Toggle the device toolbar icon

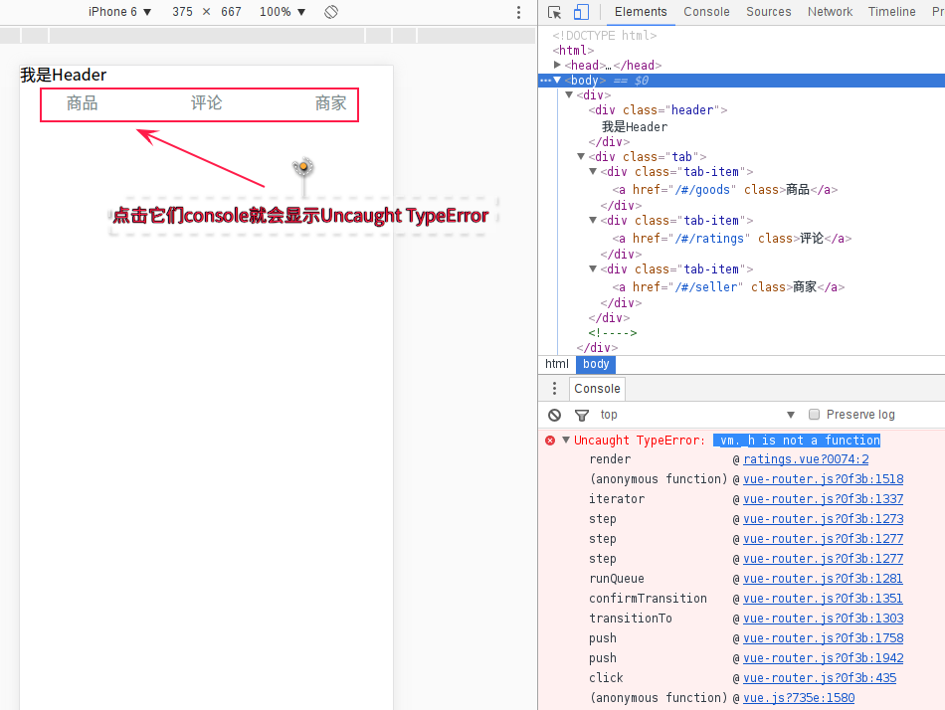[581, 12]
